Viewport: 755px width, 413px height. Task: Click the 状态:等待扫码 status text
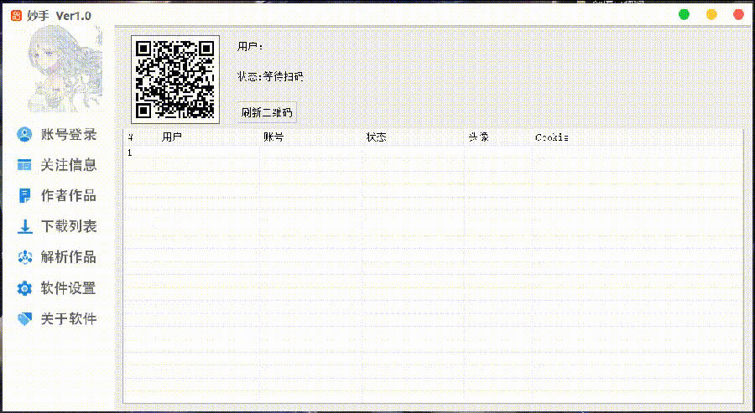271,76
